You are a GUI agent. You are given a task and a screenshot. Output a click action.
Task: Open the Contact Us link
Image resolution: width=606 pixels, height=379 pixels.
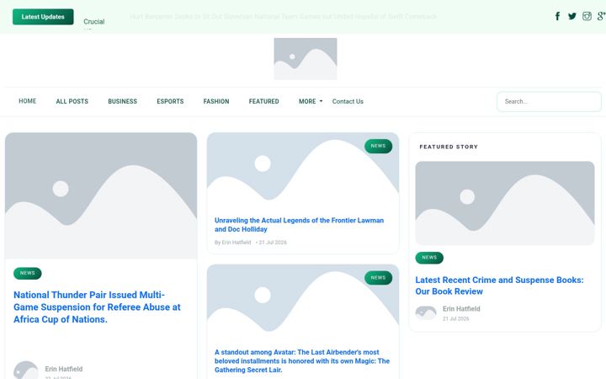pyautogui.click(x=348, y=101)
